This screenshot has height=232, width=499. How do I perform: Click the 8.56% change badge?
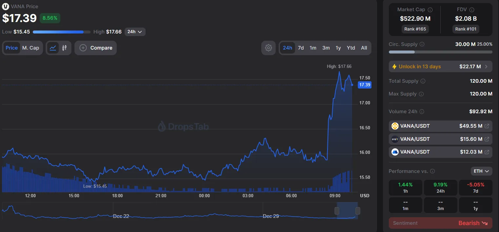50,18
